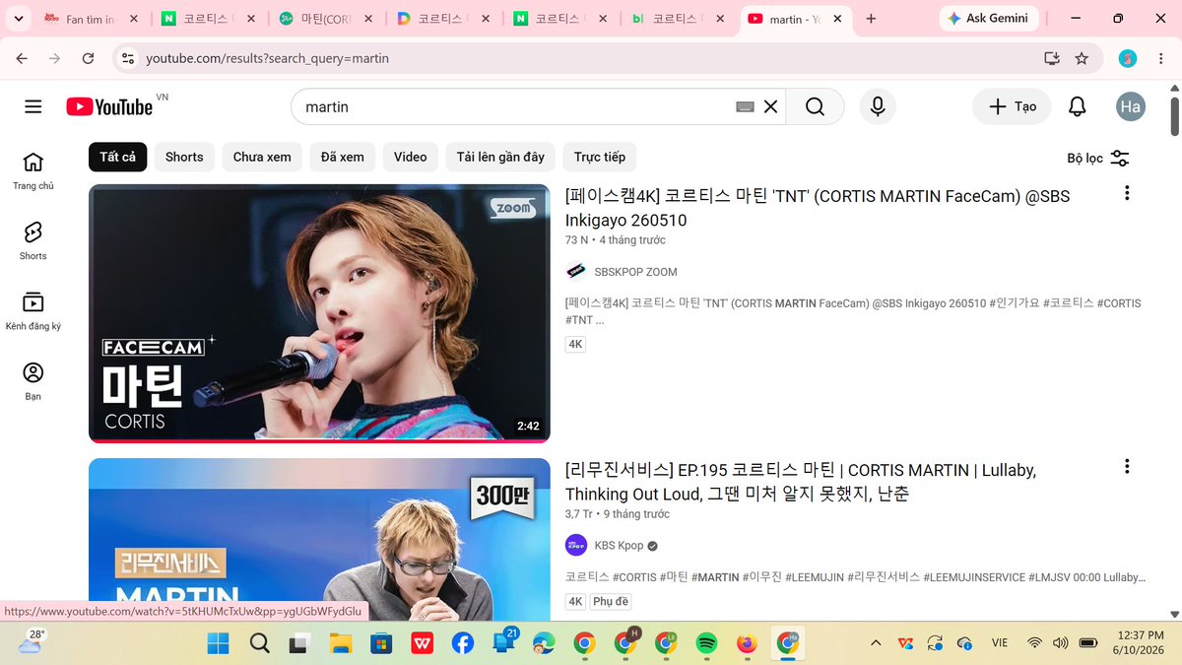Open more options for the FaceCam video
The width and height of the screenshot is (1182, 665).
[1127, 193]
